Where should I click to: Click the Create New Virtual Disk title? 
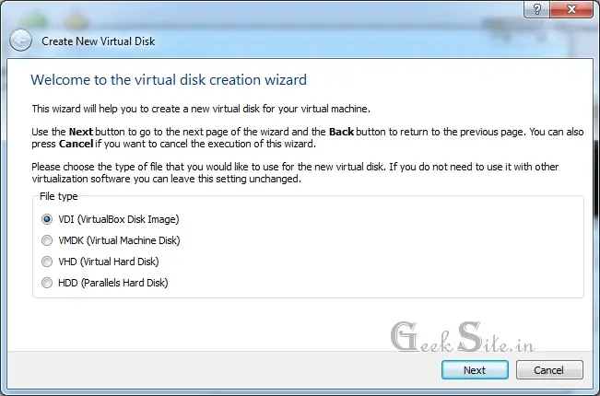(x=99, y=41)
